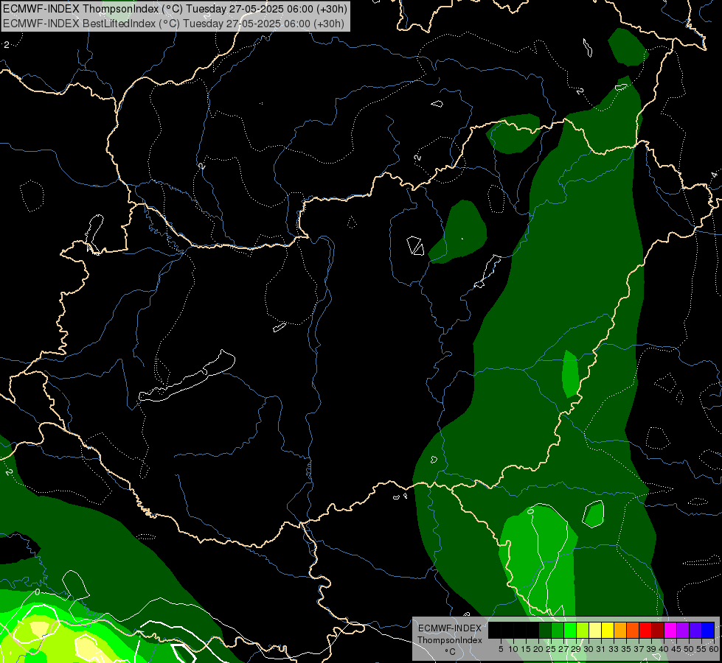The height and width of the screenshot is (663, 722).
Task: Click the legend tick value 5
Action: pos(501,649)
